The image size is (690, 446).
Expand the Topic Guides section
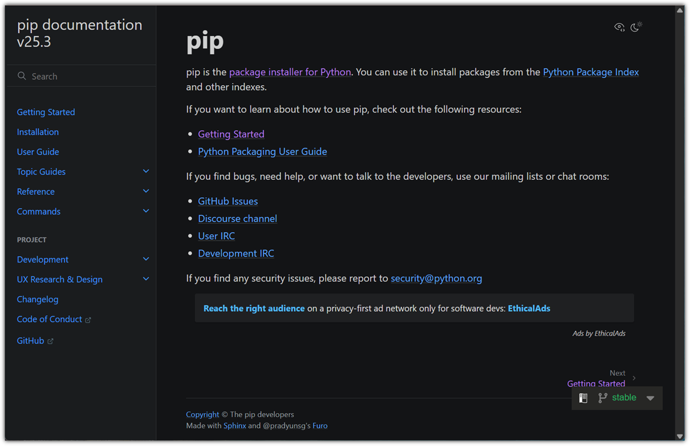tap(146, 171)
